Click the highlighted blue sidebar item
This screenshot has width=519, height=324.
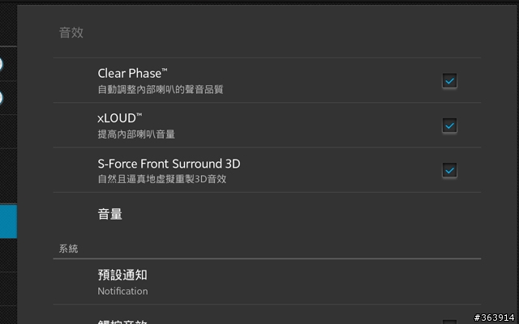pos(8,221)
